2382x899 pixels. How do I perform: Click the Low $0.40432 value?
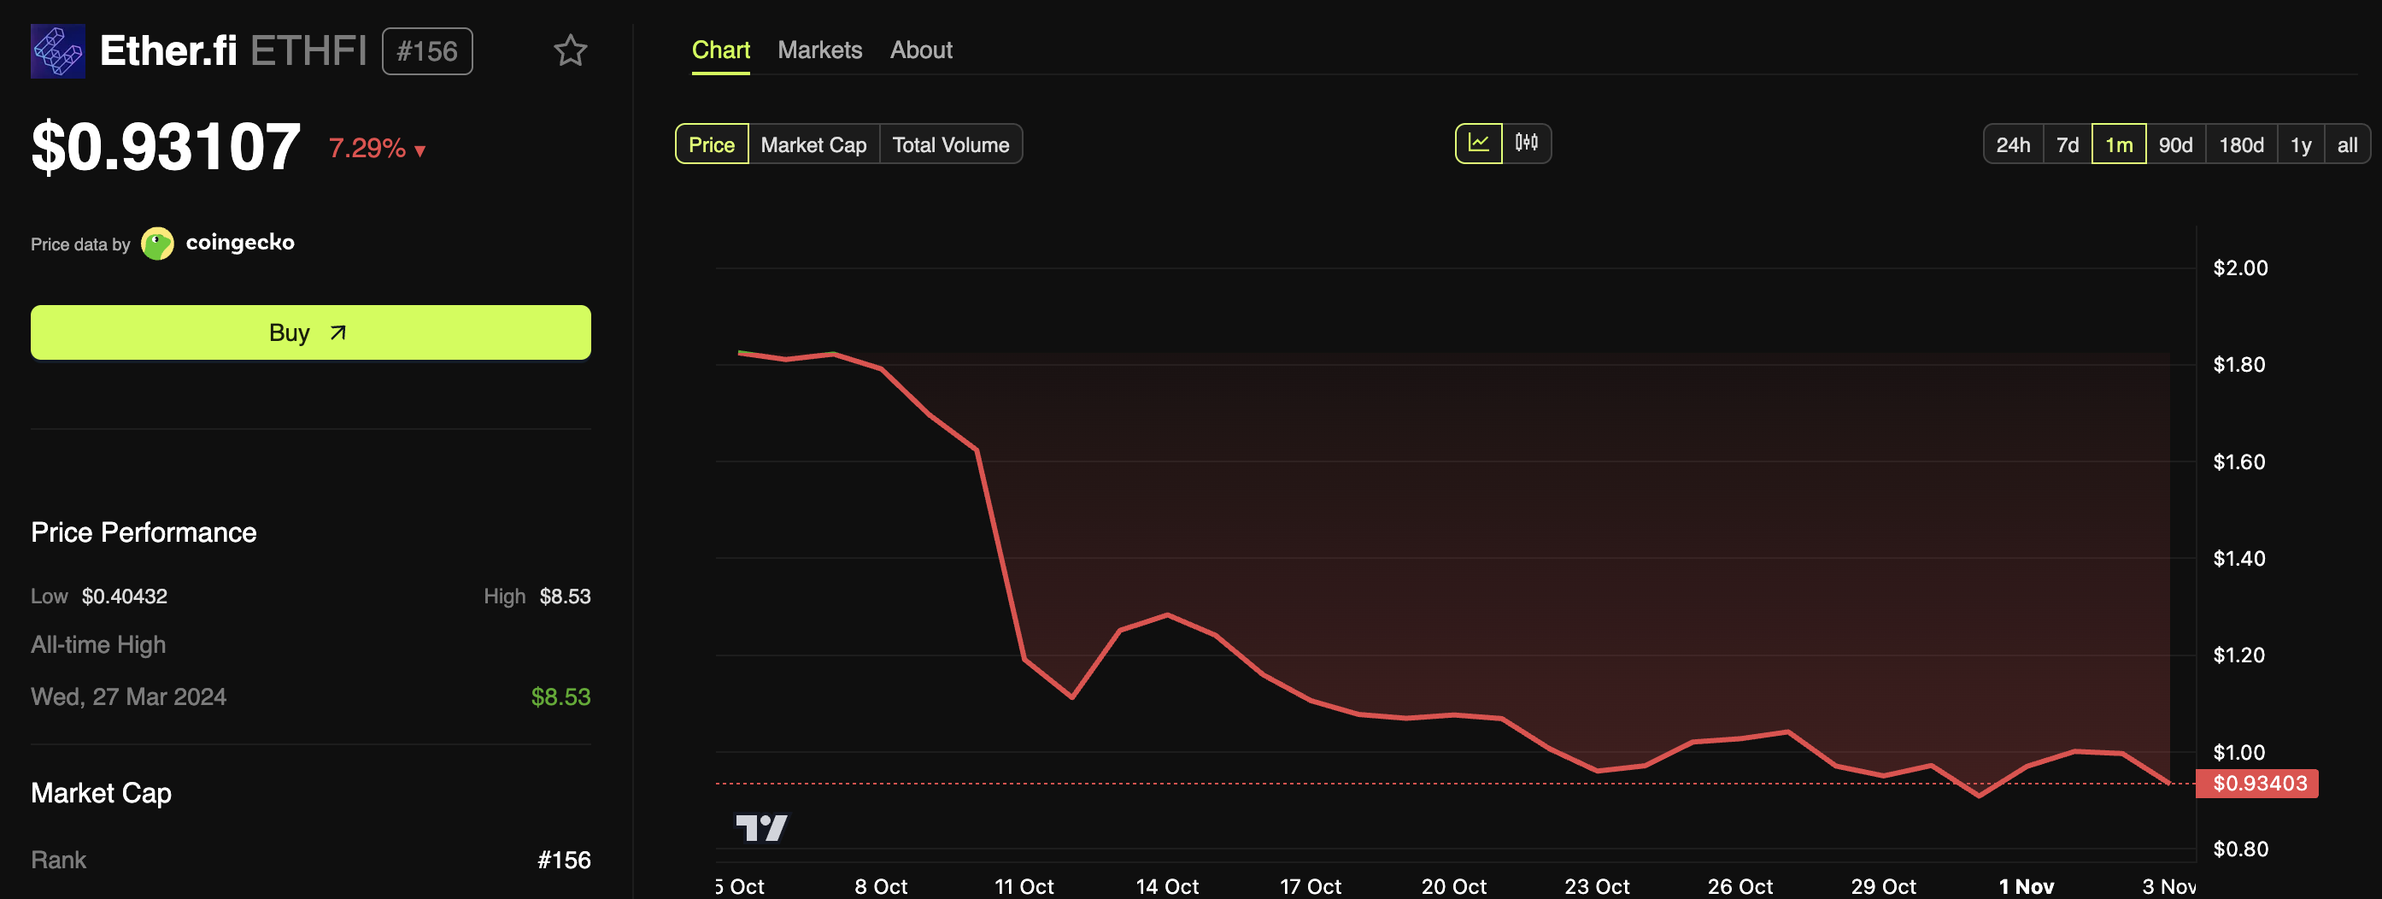[125, 596]
